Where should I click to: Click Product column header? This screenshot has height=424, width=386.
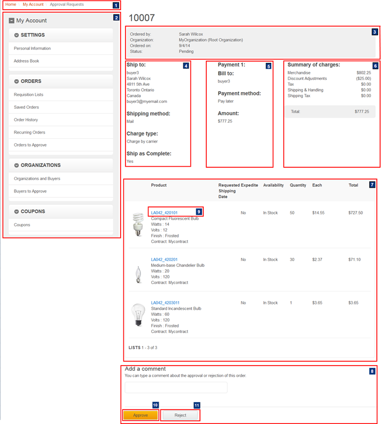coord(159,185)
